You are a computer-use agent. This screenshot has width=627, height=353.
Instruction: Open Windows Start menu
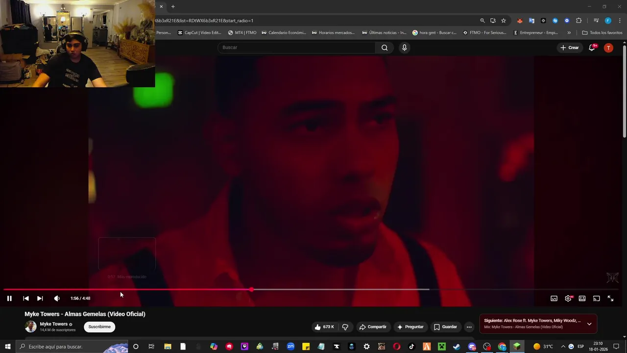tap(8, 347)
